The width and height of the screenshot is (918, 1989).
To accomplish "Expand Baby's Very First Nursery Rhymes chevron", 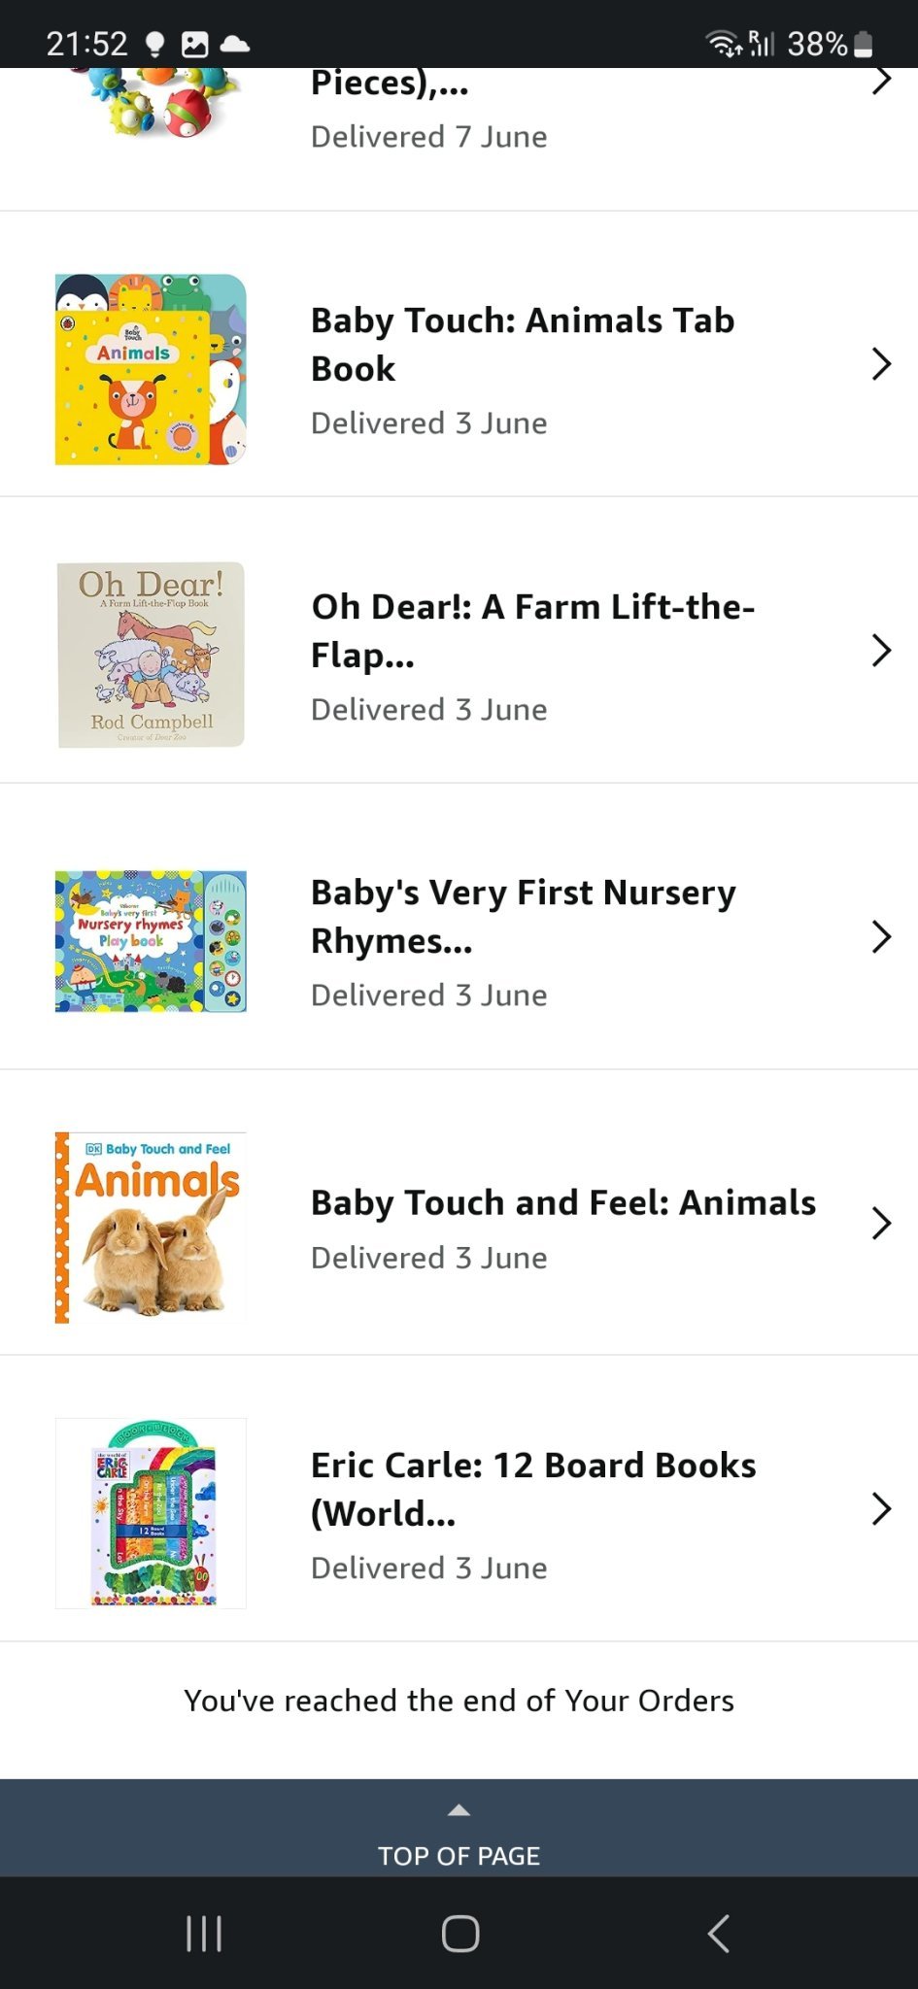I will pos(881,937).
